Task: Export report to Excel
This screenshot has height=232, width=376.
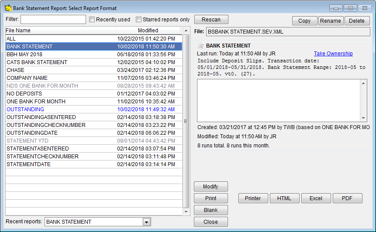Action: [316, 198]
